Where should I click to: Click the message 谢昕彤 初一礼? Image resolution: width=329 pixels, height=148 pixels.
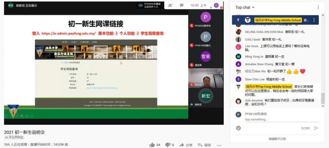tap(295, 32)
